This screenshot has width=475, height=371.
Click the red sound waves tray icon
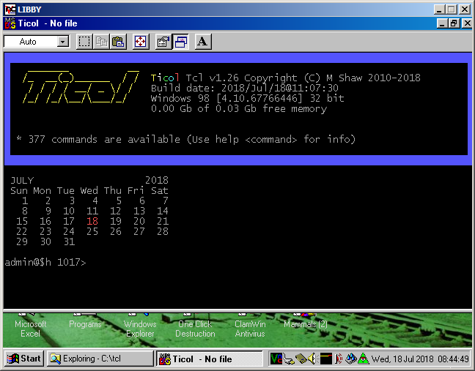[339, 359]
